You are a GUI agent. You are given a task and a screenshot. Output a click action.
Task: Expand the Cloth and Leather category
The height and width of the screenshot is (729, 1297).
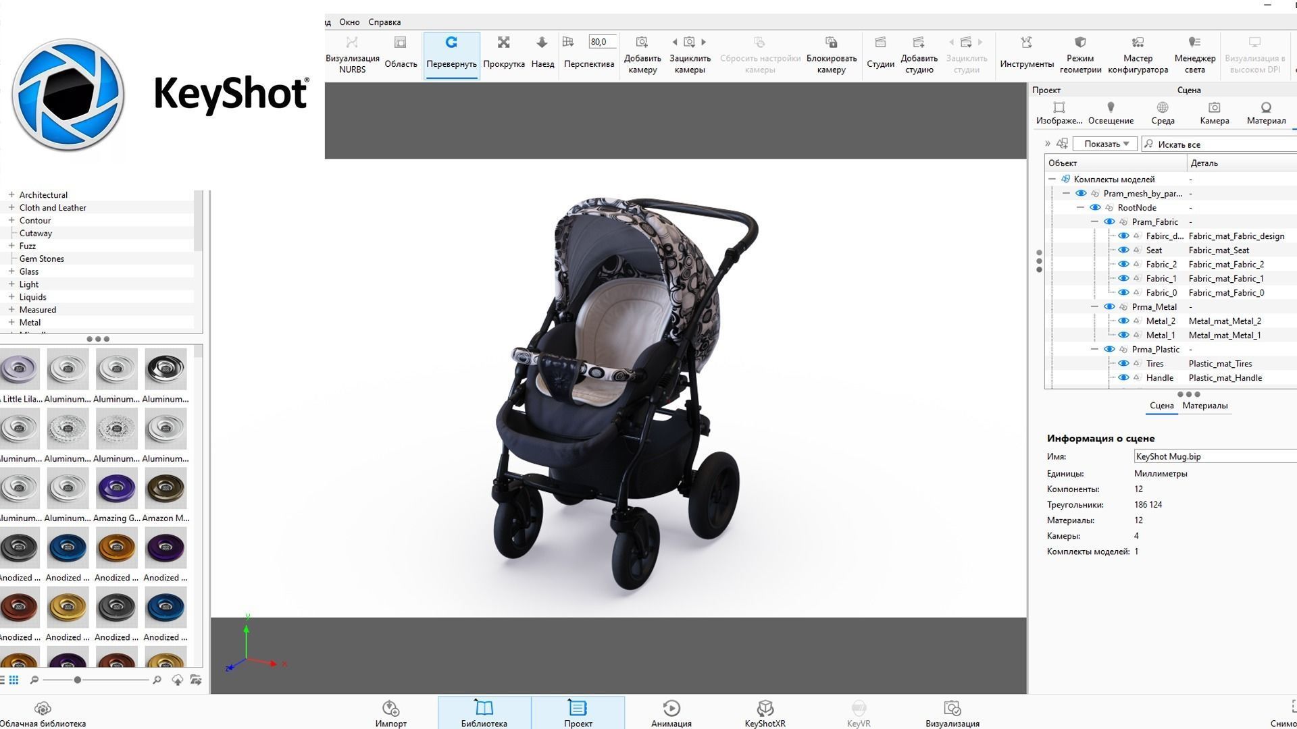click(x=11, y=207)
